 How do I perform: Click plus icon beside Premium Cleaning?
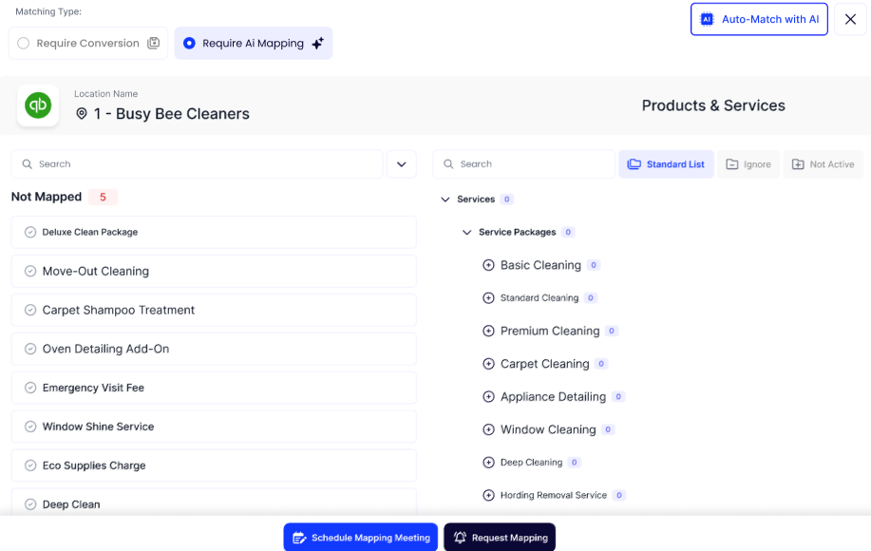click(489, 332)
